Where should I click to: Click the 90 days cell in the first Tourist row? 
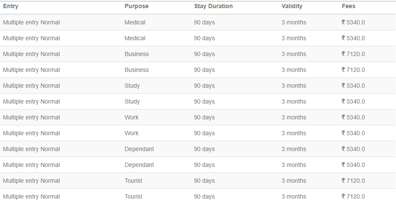[x=204, y=181]
